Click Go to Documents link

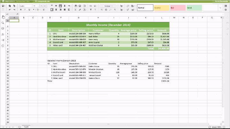221,1
